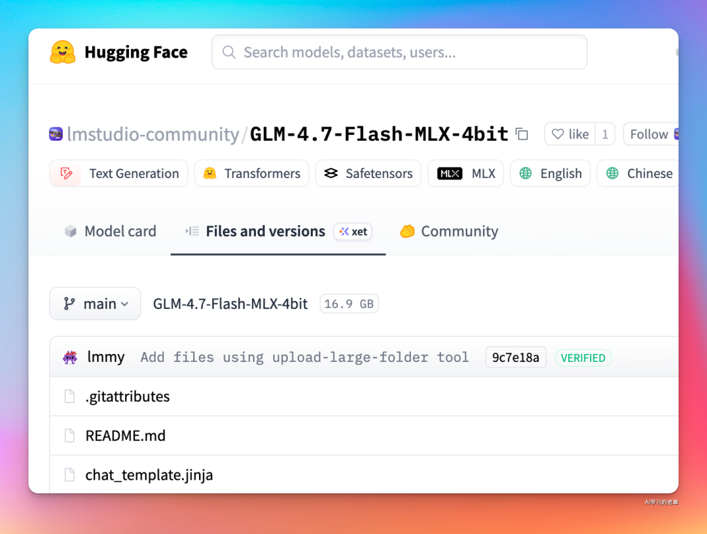Follow the lmstudio-community organization
The image size is (707, 534).
click(651, 134)
